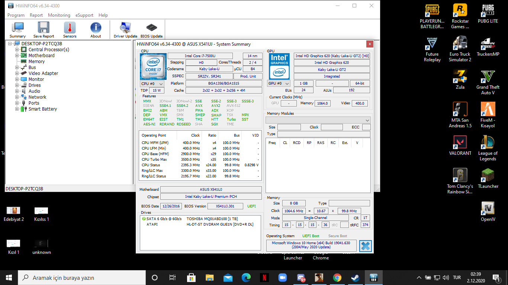508x285 pixels.
Task: Expand the Video Adapter tree node
Action: click(x=17, y=73)
